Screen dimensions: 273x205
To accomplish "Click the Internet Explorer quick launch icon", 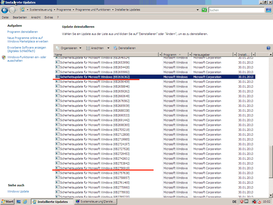I will tap(25, 202).
